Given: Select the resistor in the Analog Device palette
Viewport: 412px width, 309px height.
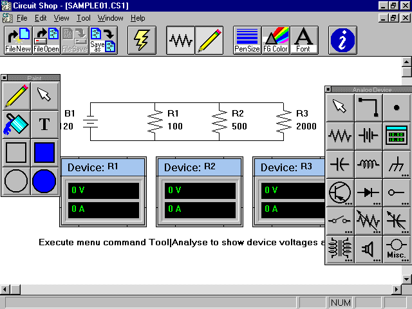Looking at the screenshot, I should tap(340, 135).
